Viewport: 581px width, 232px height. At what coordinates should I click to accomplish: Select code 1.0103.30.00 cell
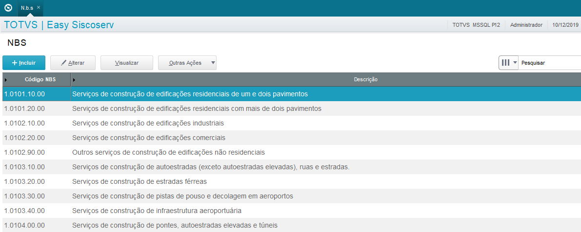click(36, 196)
